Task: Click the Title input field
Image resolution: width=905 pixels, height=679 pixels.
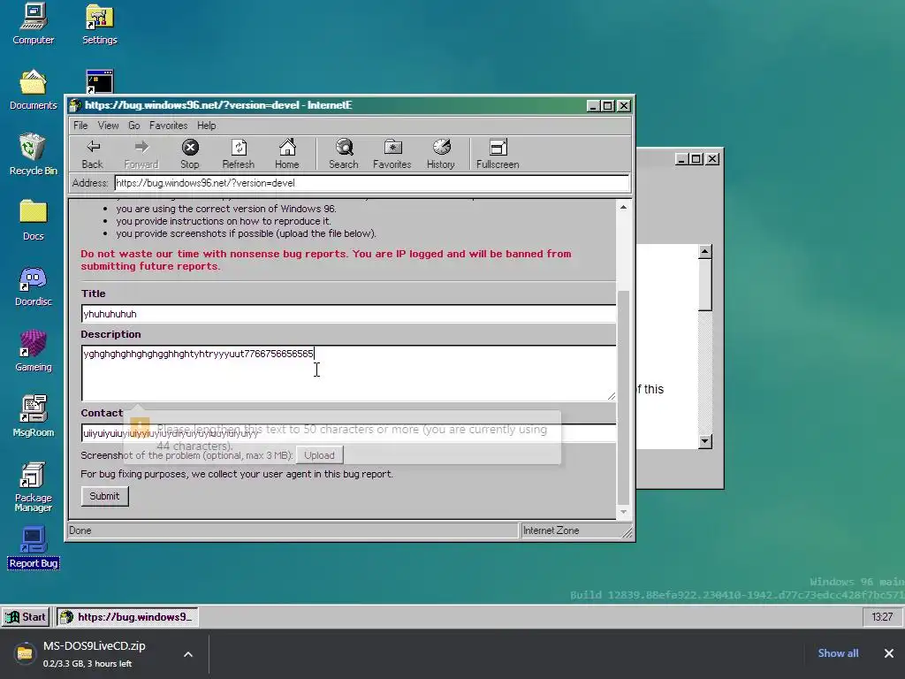Action: click(x=348, y=314)
